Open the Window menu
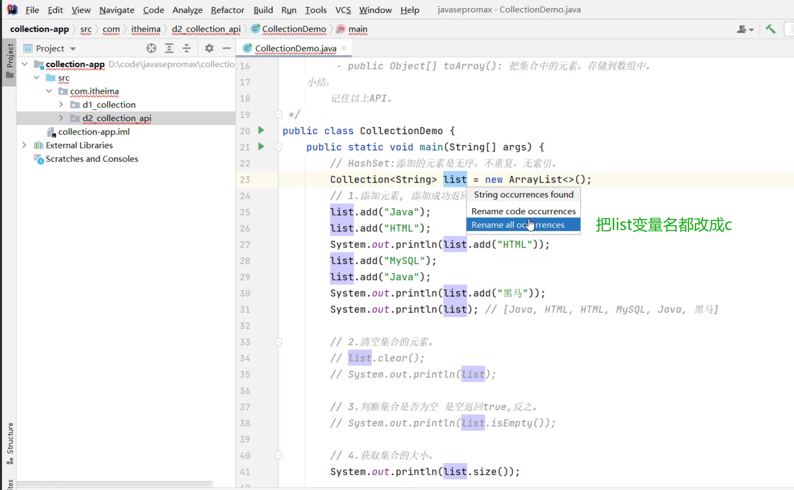The height and width of the screenshot is (490, 794). click(x=375, y=10)
